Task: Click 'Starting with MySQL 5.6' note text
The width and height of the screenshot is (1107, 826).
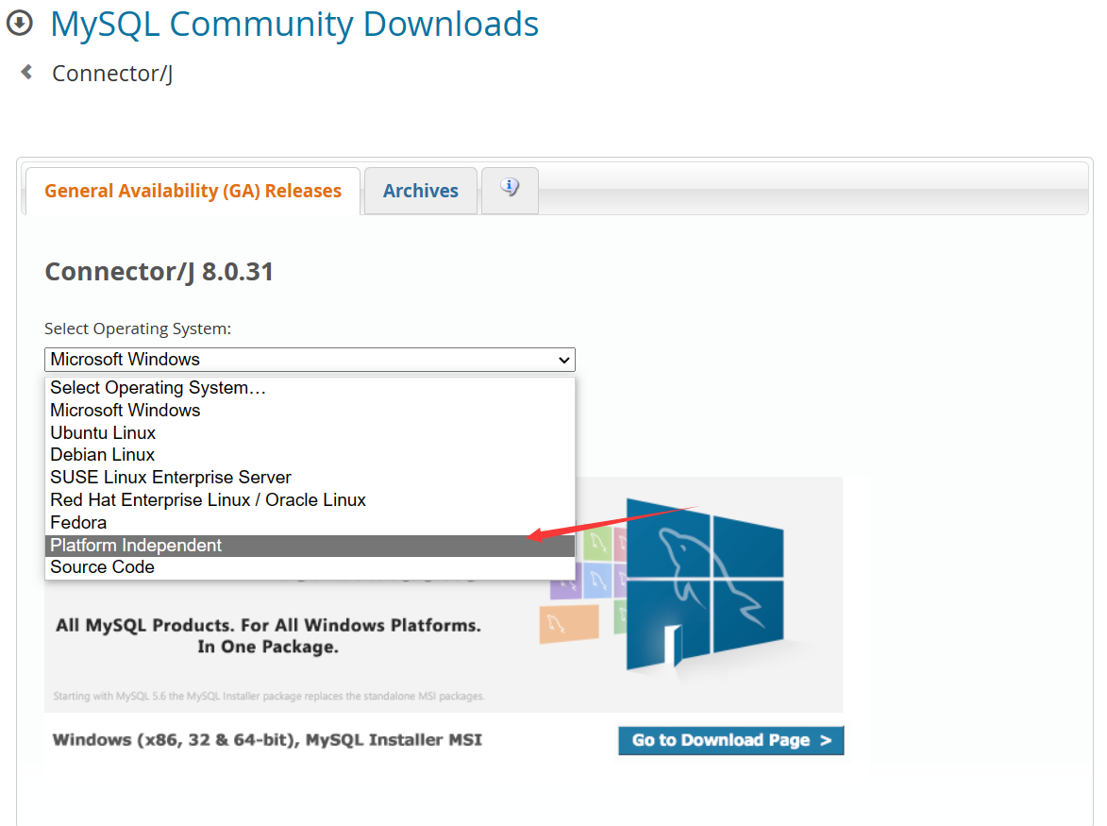Action: (269, 696)
